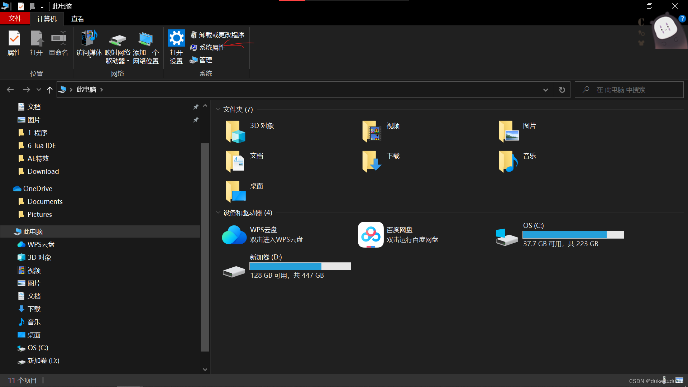Open the address bar history dropdown
Image resolution: width=688 pixels, height=387 pixels.
pyautogui.click(x=545, y=90)
